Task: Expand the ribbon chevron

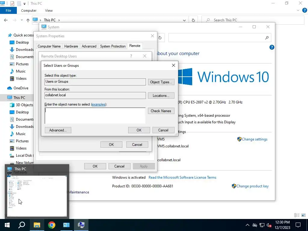Action: click(x=298, y=11)
